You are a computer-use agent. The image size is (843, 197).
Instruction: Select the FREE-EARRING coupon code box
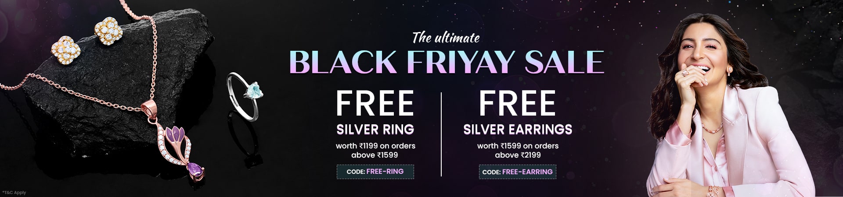point(517,172)
